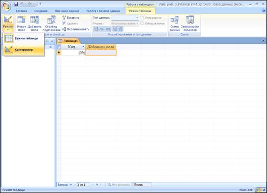Open the Создание ribbon tab

(x=41, y=11)
